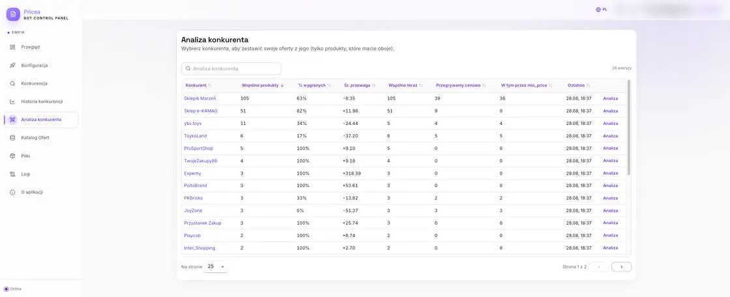Sort by Ostatnio column arrows

point(589,86)
